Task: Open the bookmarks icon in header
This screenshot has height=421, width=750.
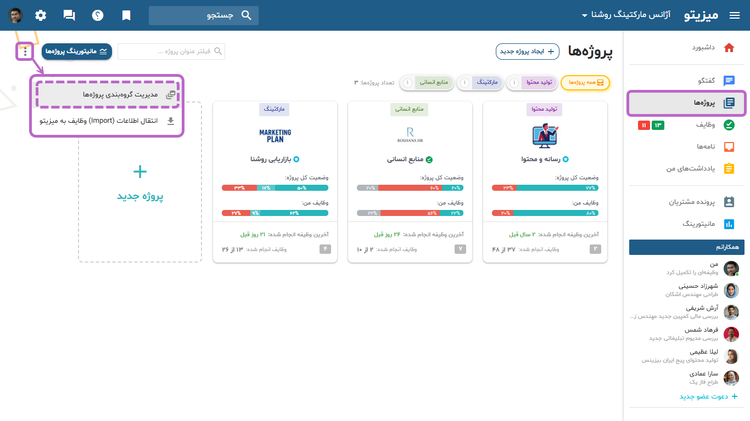Action: tap(126, 15)
